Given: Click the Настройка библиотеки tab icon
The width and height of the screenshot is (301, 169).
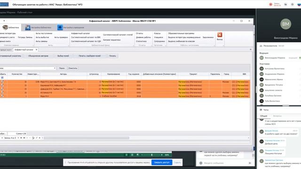Looking at the screenshot, I should pyautogui.click(x=28, y=27).
